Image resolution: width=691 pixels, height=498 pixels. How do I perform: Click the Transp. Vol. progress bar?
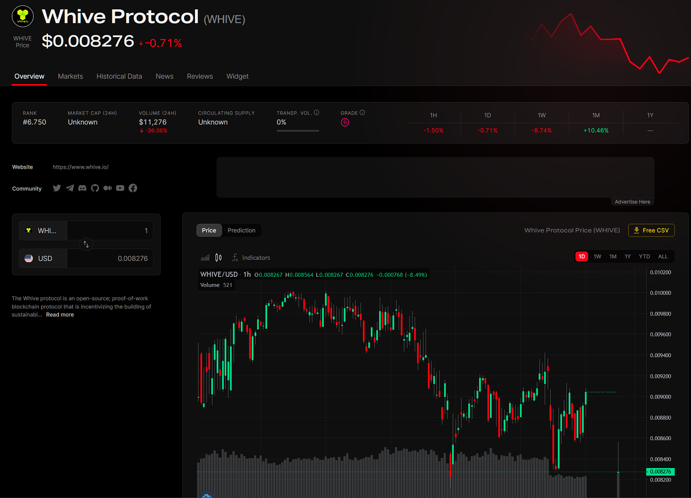pos(298,131)
